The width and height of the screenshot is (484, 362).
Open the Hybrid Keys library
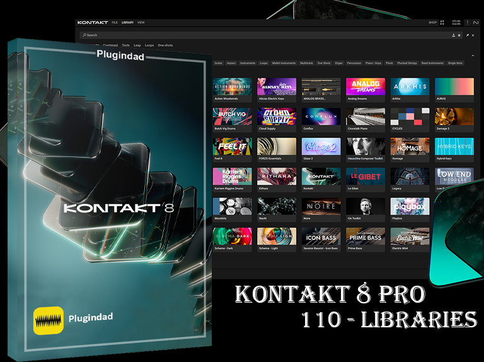click(454, 150)
